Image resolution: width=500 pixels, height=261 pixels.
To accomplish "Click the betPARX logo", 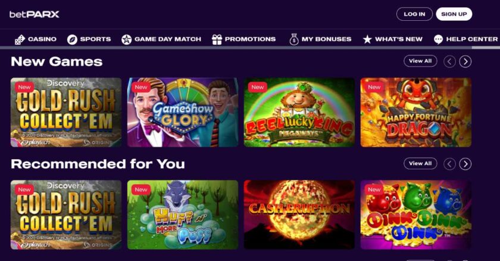I will coord(35,14).
